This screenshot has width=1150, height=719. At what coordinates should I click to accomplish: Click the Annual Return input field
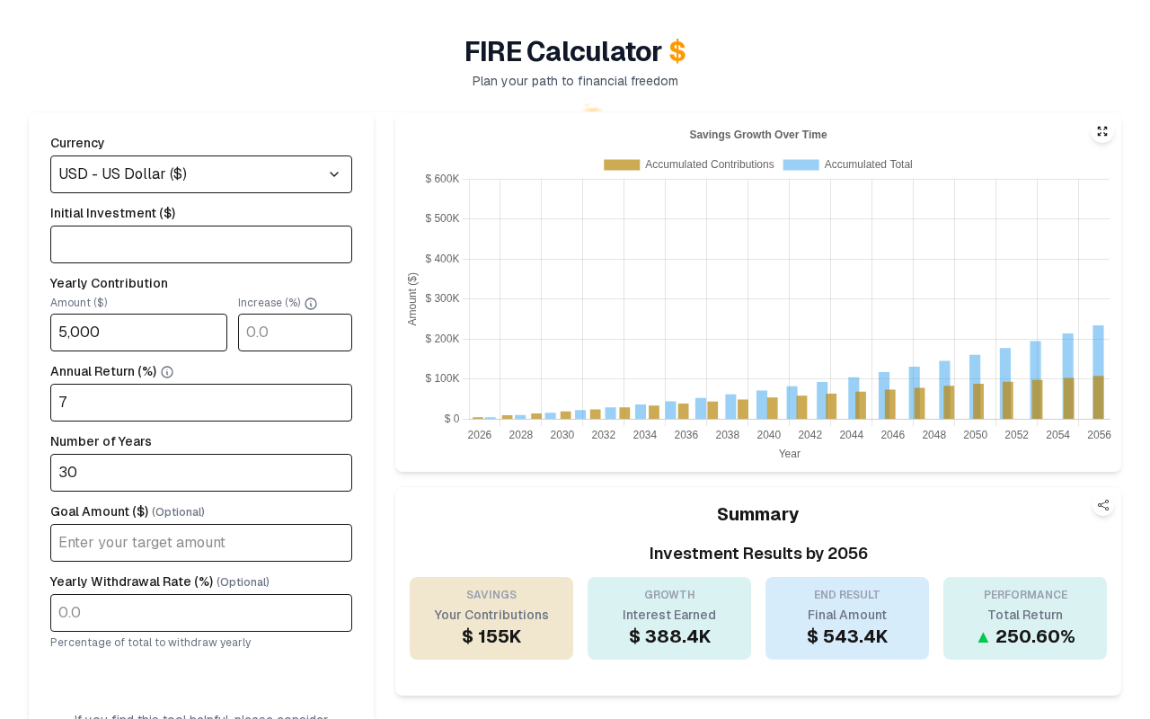201,403
